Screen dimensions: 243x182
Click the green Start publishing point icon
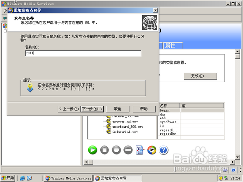click(93, 150)
